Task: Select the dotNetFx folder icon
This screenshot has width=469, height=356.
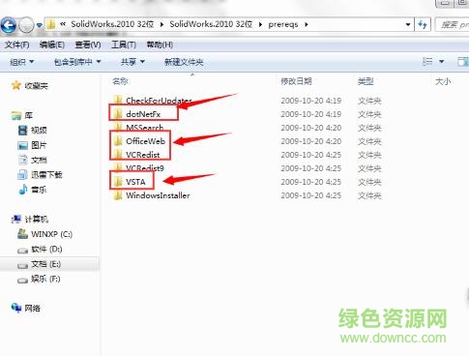Action: (118, 113)
